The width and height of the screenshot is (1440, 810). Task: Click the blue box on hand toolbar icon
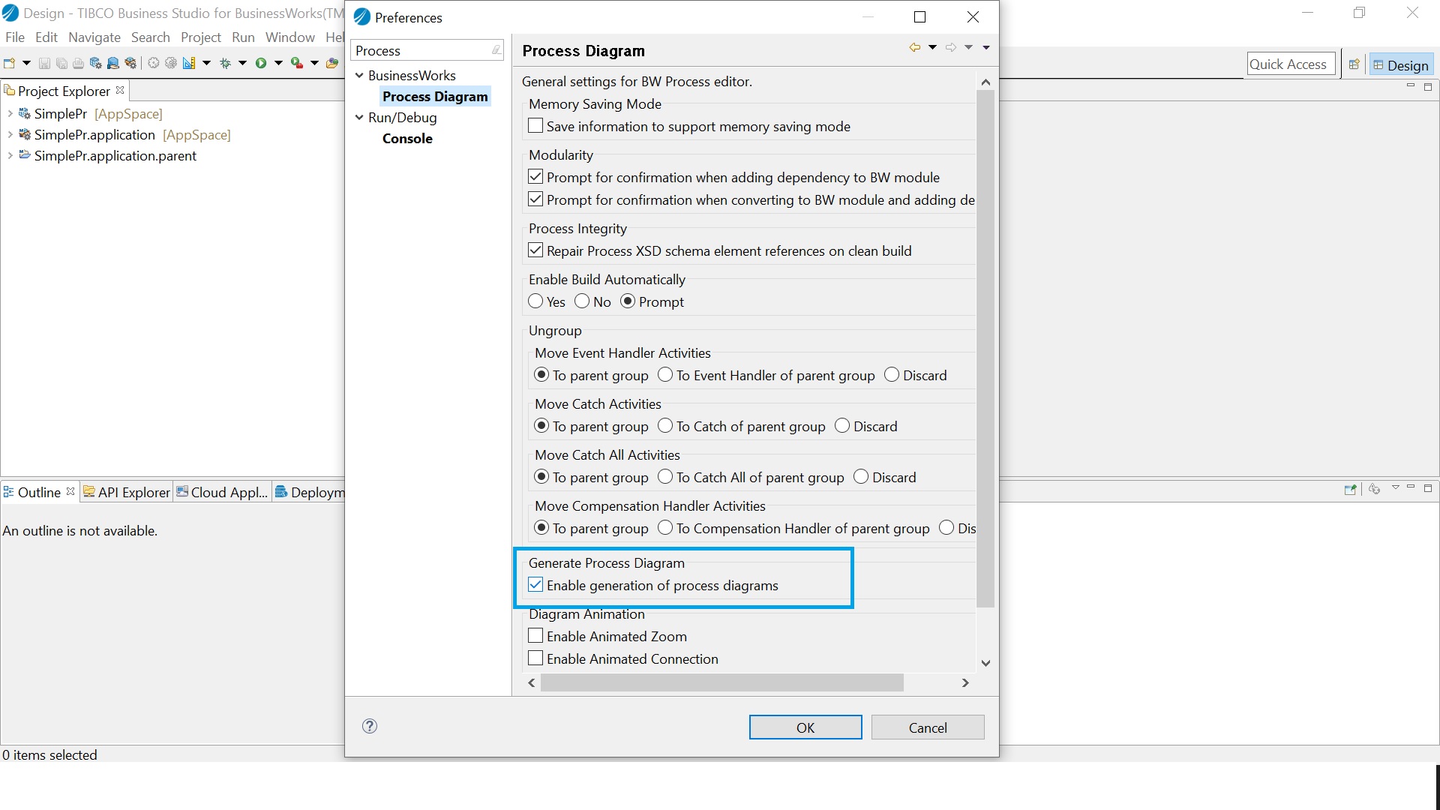click(112, 64)
